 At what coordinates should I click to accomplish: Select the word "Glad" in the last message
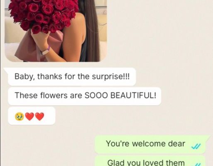(116, 163)
